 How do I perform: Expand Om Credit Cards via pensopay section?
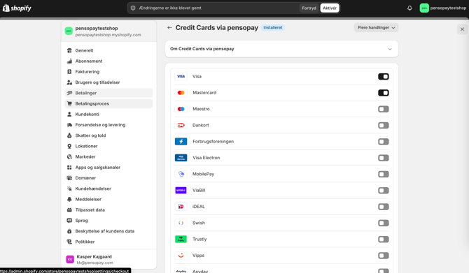[281, 49]
